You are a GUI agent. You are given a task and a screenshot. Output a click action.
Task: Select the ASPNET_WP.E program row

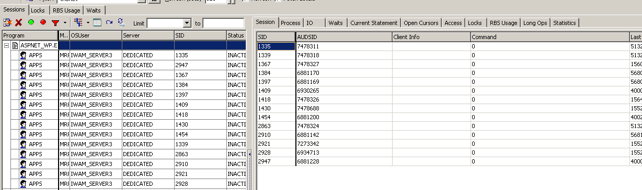124,45
